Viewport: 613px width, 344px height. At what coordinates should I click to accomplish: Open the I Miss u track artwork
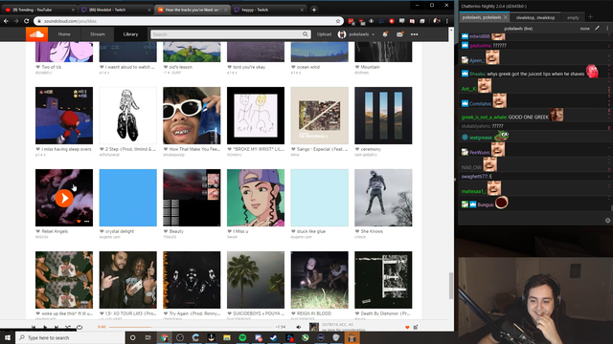pos(256,198)
